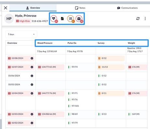Select the 10/07/2024 date row
This screenshot has width=150, height=129.
[x=20, y=67]
